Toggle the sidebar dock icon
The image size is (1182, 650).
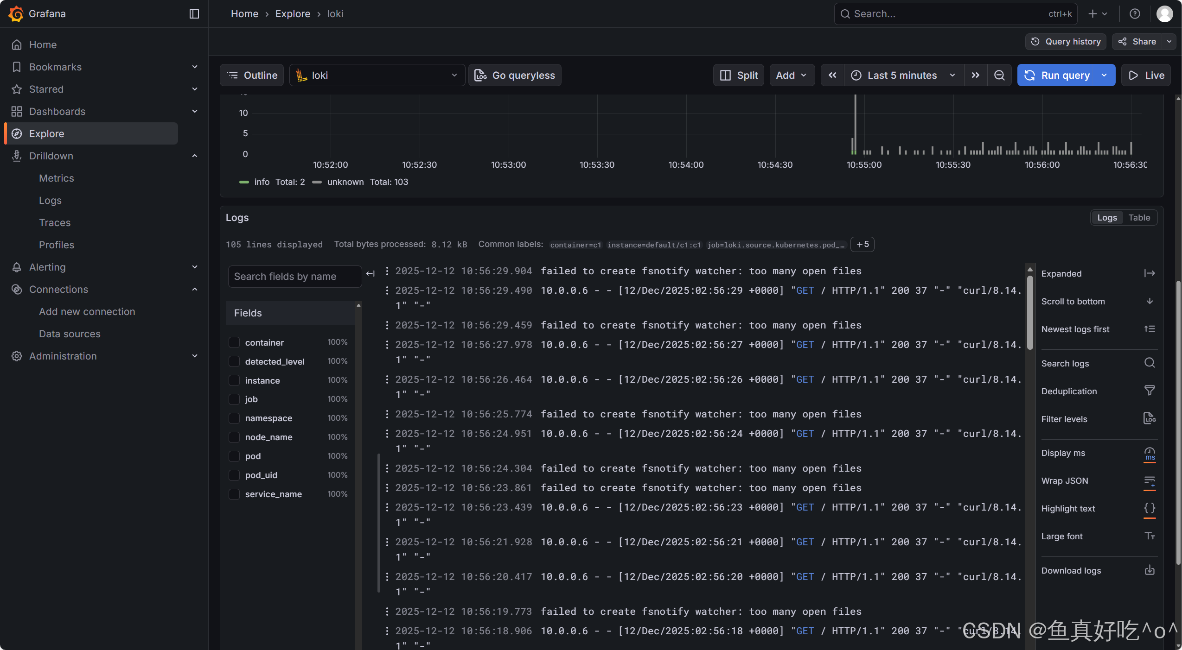point(194,14)
